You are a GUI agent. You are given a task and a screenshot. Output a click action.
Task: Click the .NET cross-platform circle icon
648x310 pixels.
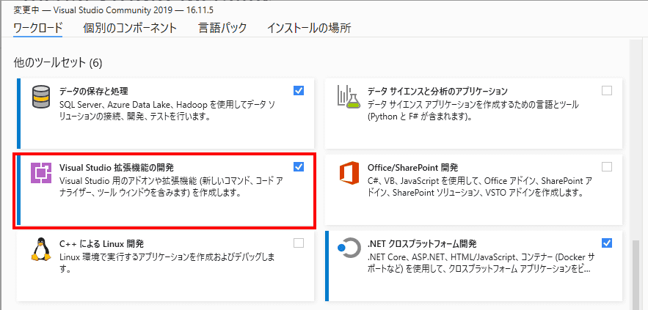[x=349, y=249]
